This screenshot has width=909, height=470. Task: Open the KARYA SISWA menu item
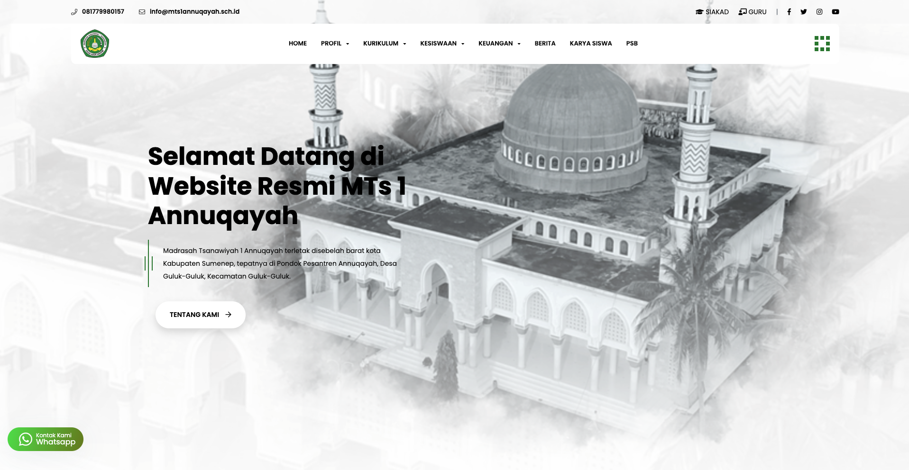tap(591, 44)
